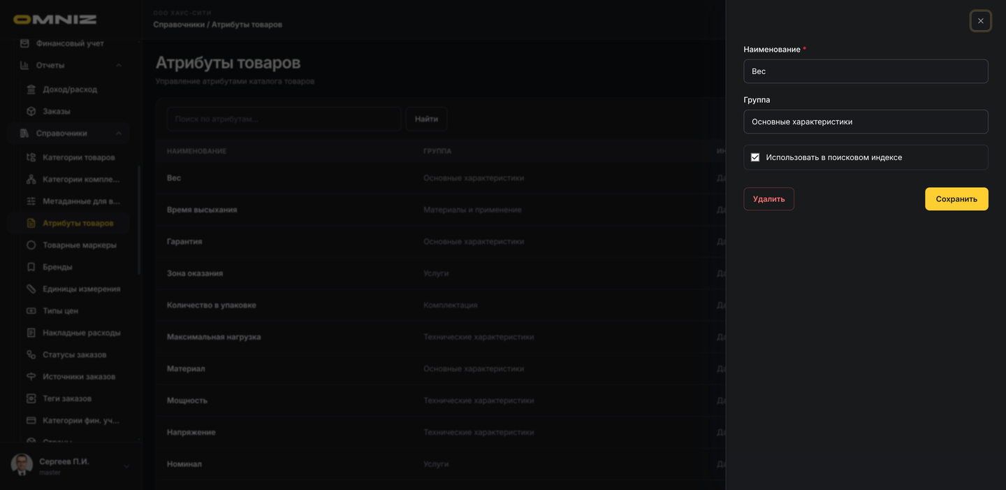This screenshot has width=1006, height=490.
Task: Click the Атрибуты товаров page heading
Action: 228,63
